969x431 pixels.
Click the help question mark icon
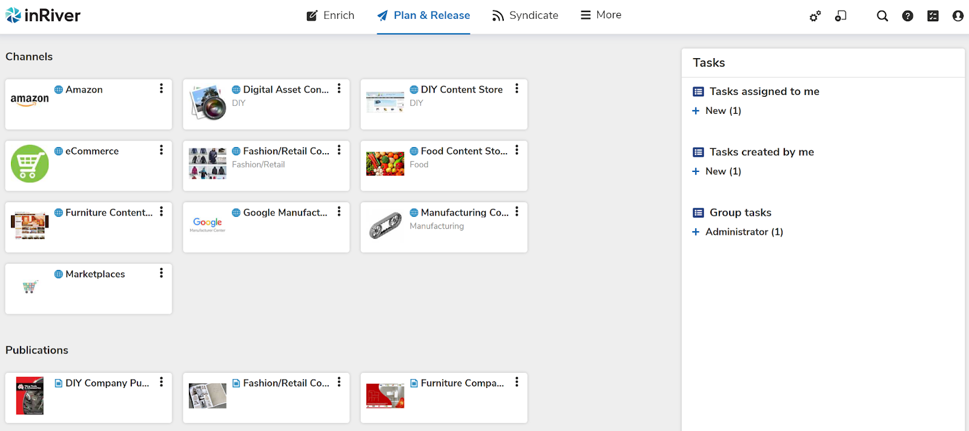907,16
